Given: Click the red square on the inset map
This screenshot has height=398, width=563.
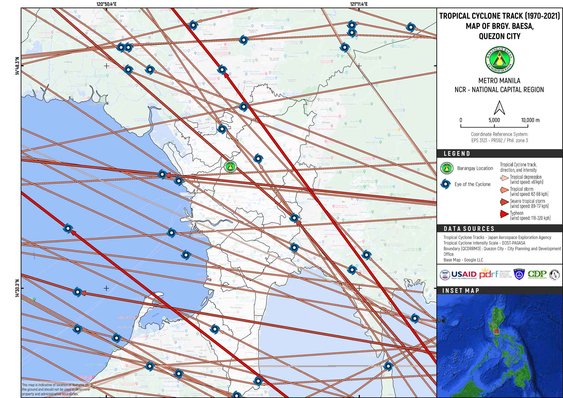Looking at the screenshot, I should click(496, 331).
